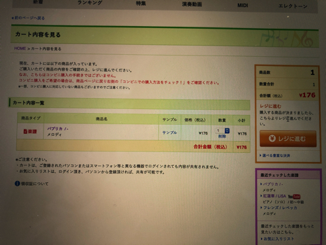Viewport: 326px width, 245px height.
Task: Click the 商品数 label in summary box
Action: pyautogui.click(x=265, y=73)
